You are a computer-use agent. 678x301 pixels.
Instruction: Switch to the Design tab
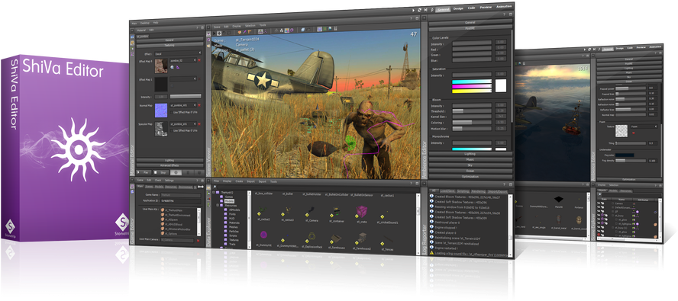[458, 8]
